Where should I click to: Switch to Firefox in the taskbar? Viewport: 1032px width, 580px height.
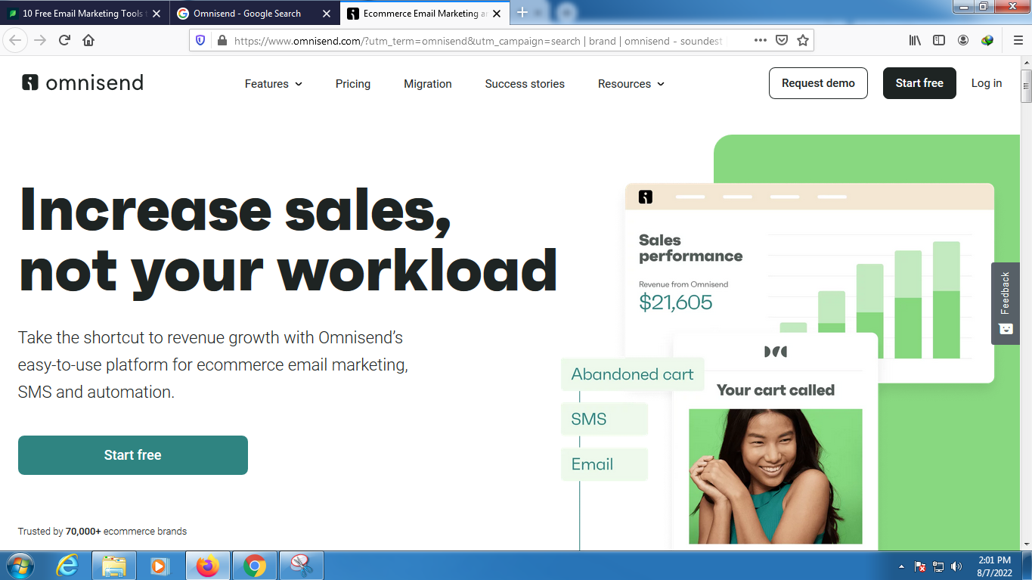[206, 566]
